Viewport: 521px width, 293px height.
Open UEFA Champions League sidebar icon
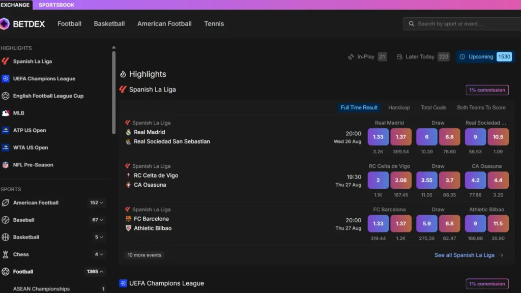5,78
